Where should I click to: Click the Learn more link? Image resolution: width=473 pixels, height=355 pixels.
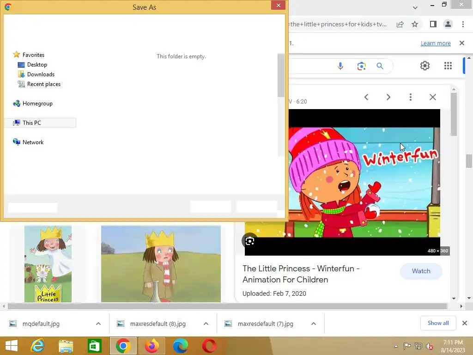[436, 43]
